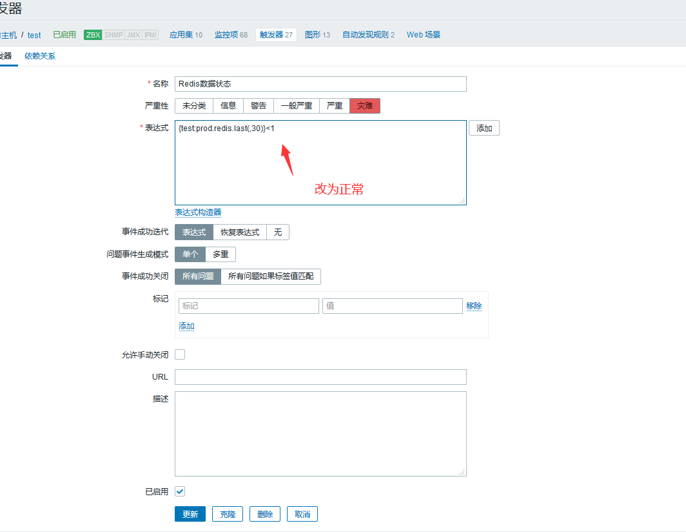The width and height of the screenshot is (686, 532).
Task: Switch to the 依赖关系 tab
Action: (x=40, y=56)
